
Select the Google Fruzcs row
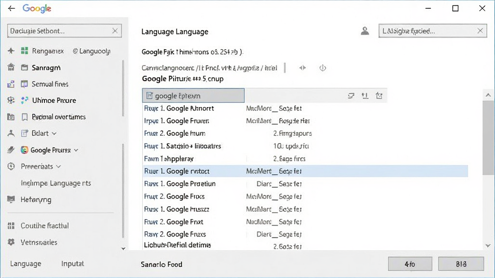[306, 234]
